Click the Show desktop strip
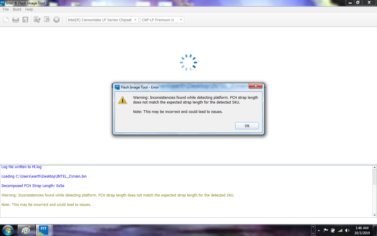377x236 pixels. (375, 230)
